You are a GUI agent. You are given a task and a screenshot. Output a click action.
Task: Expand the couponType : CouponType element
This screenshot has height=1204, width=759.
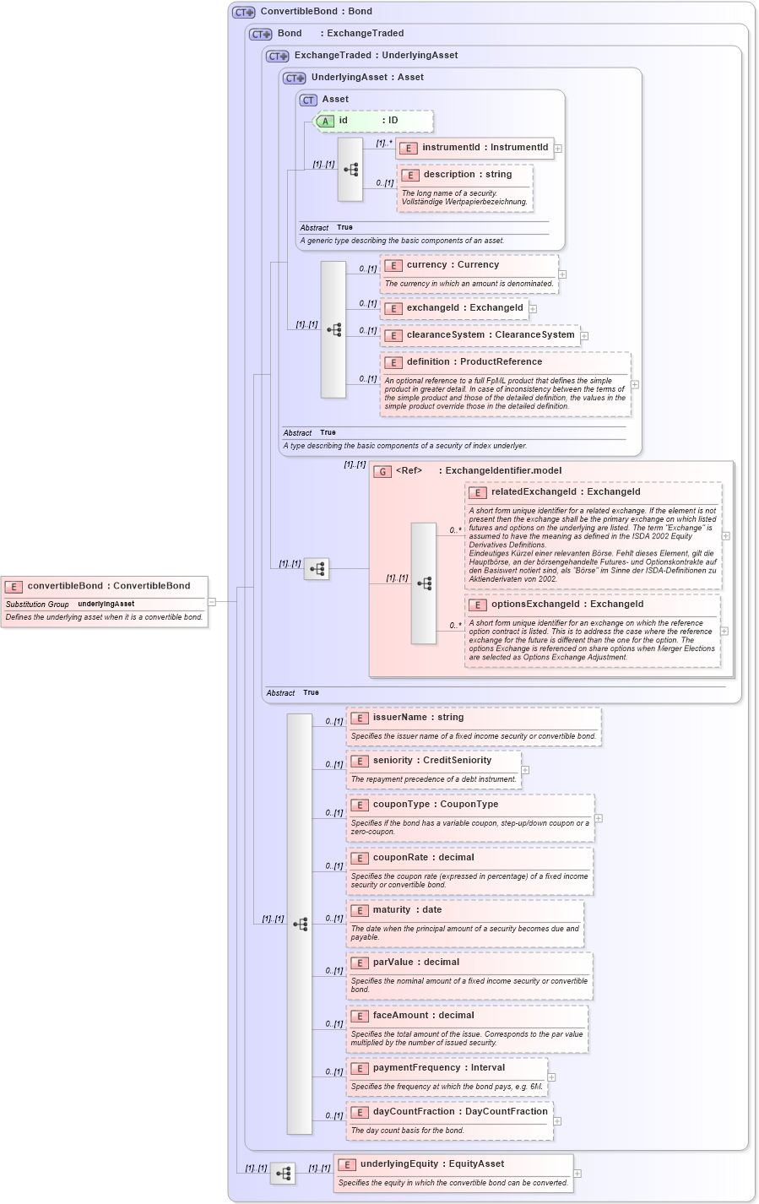pos(599,819)
